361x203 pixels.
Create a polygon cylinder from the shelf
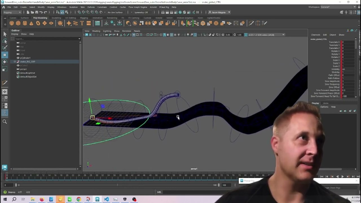pyautogui.click(x=25, y=23)
